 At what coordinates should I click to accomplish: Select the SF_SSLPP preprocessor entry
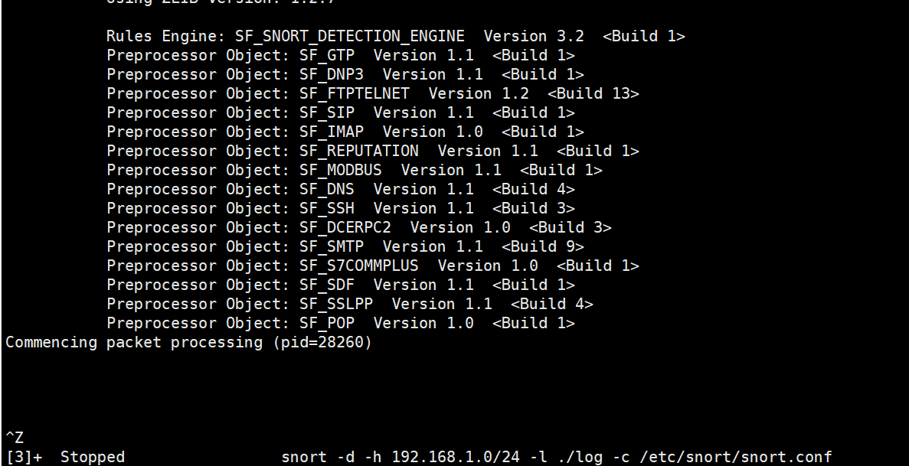[336, 304]
